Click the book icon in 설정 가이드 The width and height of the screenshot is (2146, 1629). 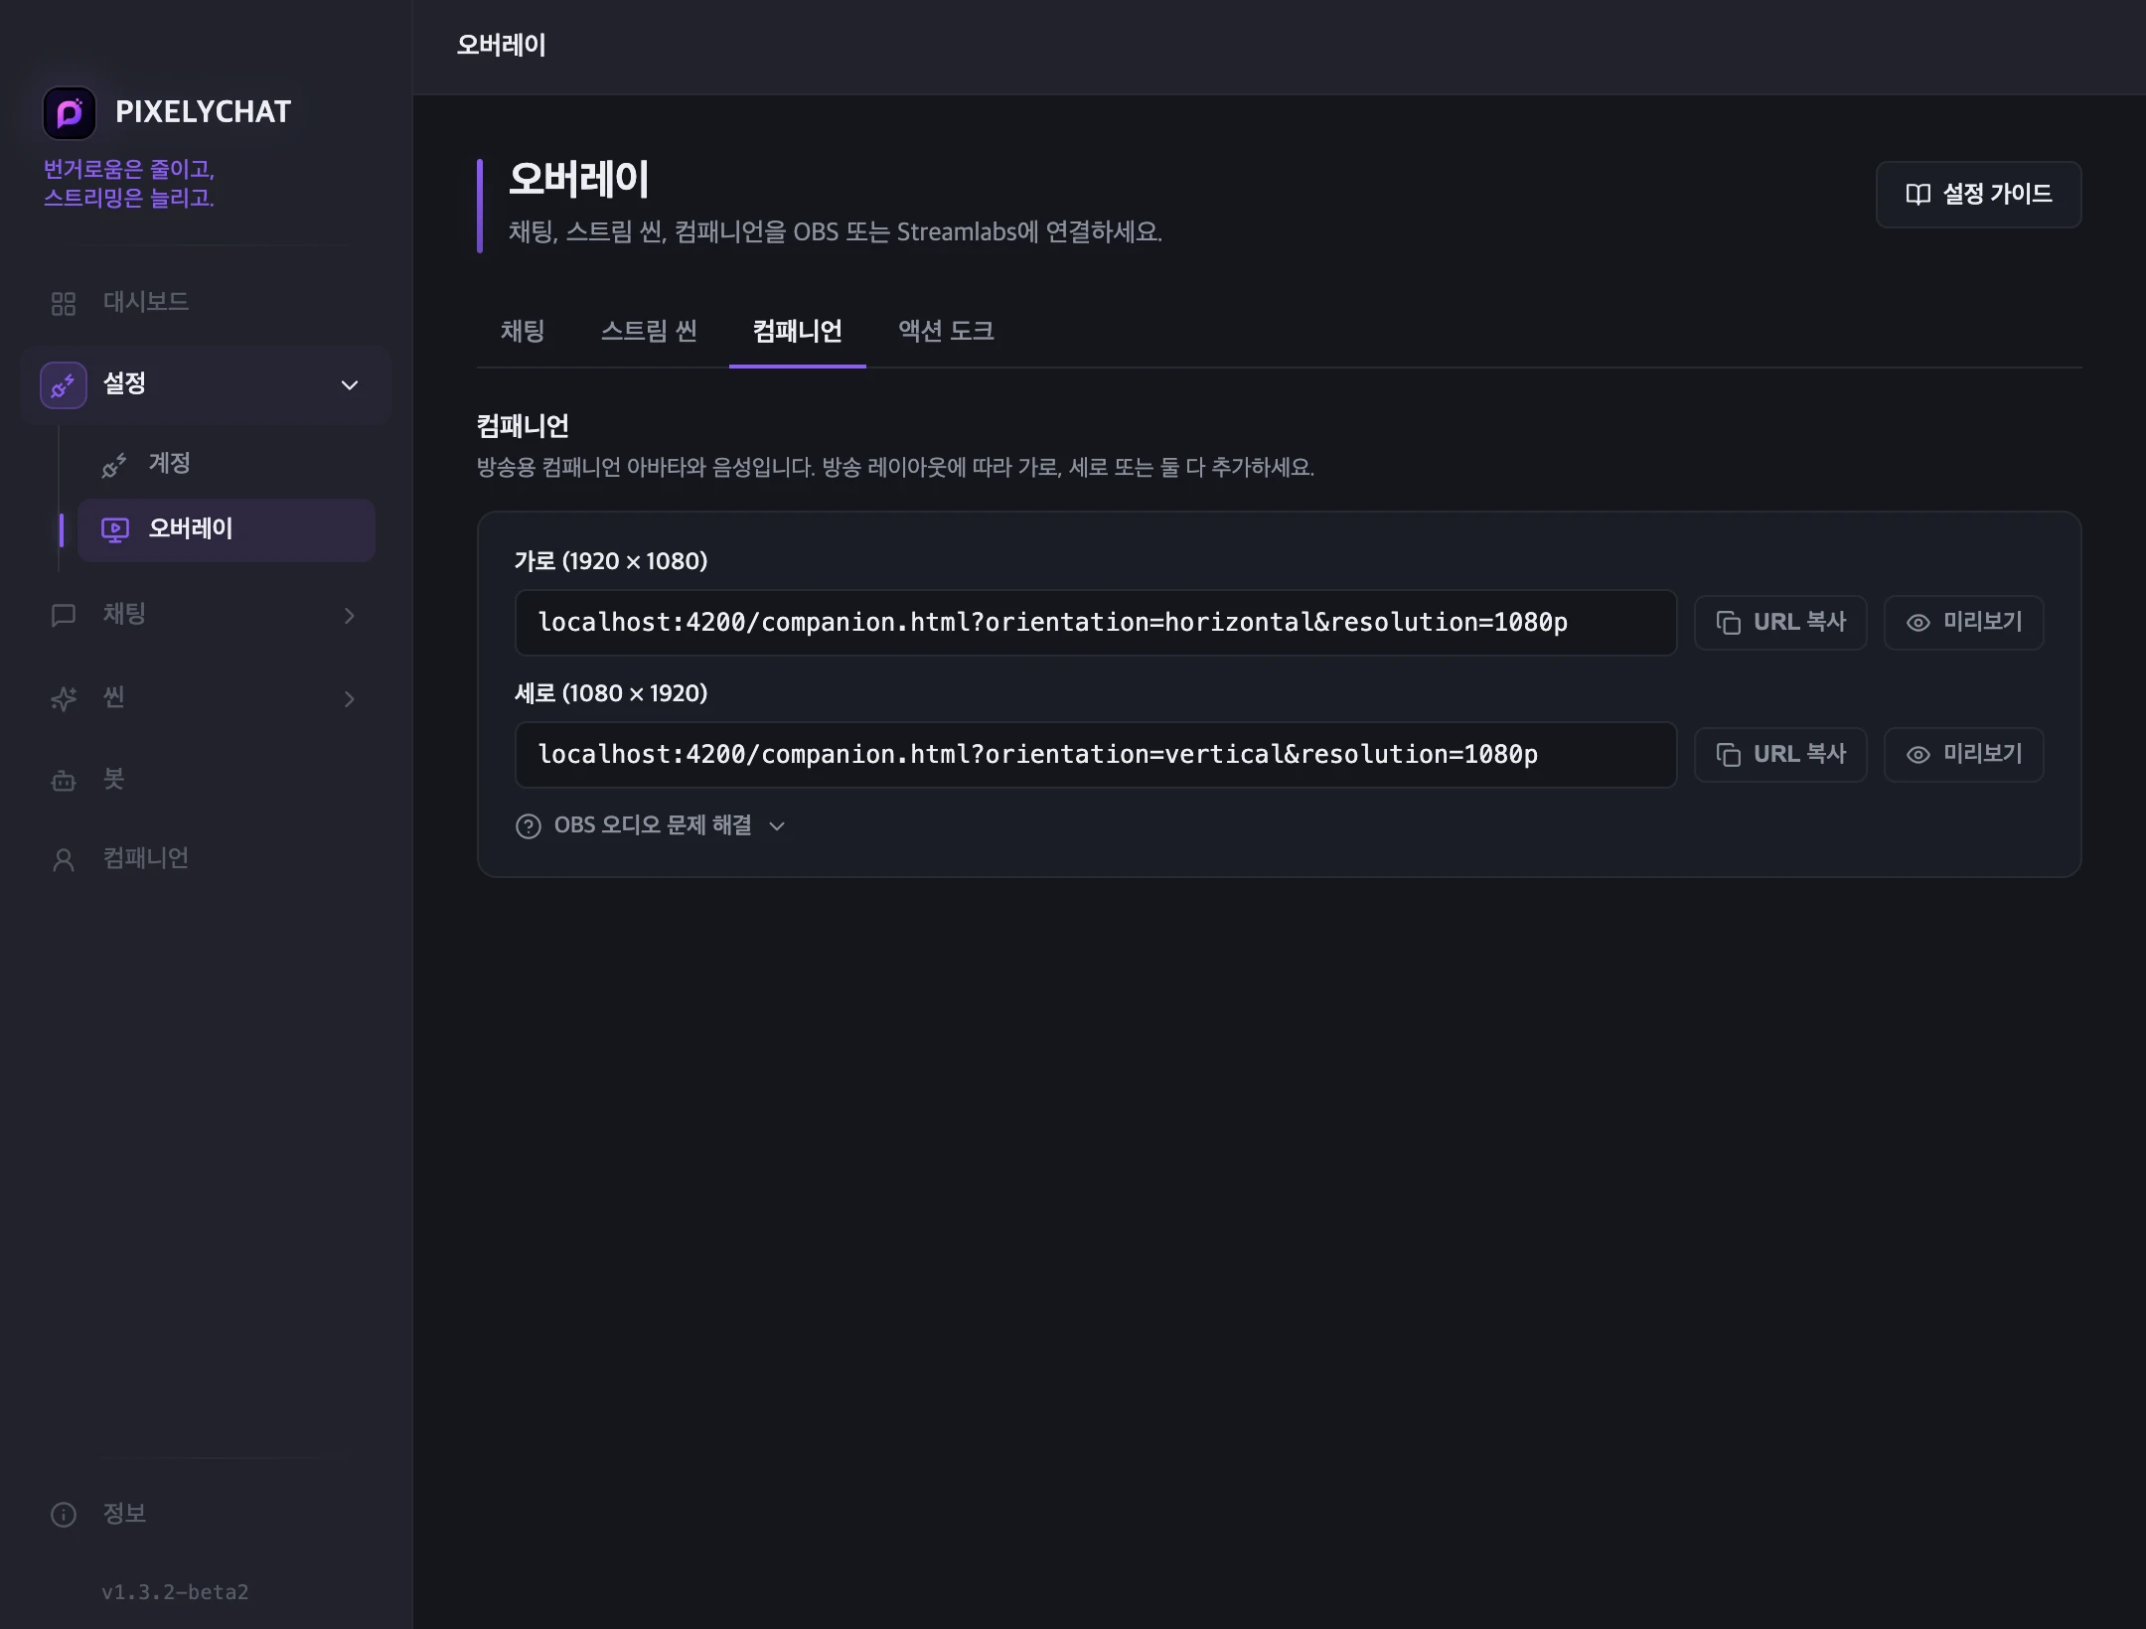coord(1918,195)
